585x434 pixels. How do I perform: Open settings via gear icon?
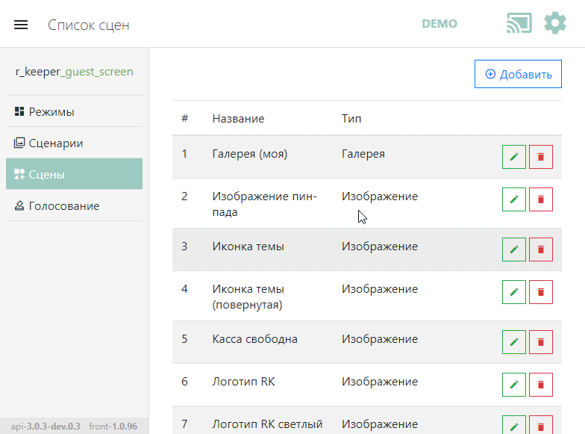555,23
